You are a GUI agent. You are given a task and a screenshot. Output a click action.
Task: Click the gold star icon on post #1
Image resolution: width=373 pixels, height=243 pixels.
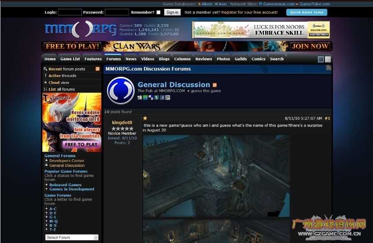pyautogui.click(x=145, y=118)
